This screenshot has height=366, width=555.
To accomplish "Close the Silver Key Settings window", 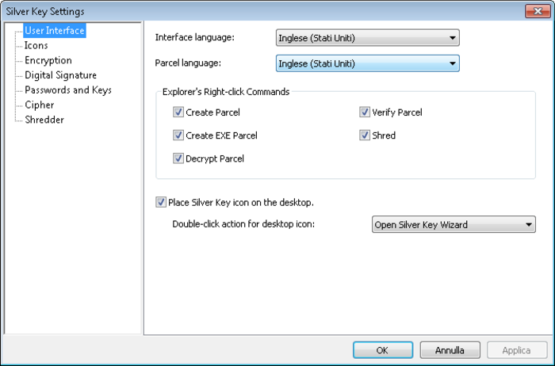I will (535, 11).
